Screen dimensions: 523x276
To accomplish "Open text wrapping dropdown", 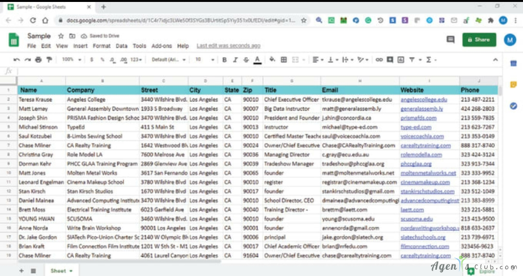I will coord(348,59).
